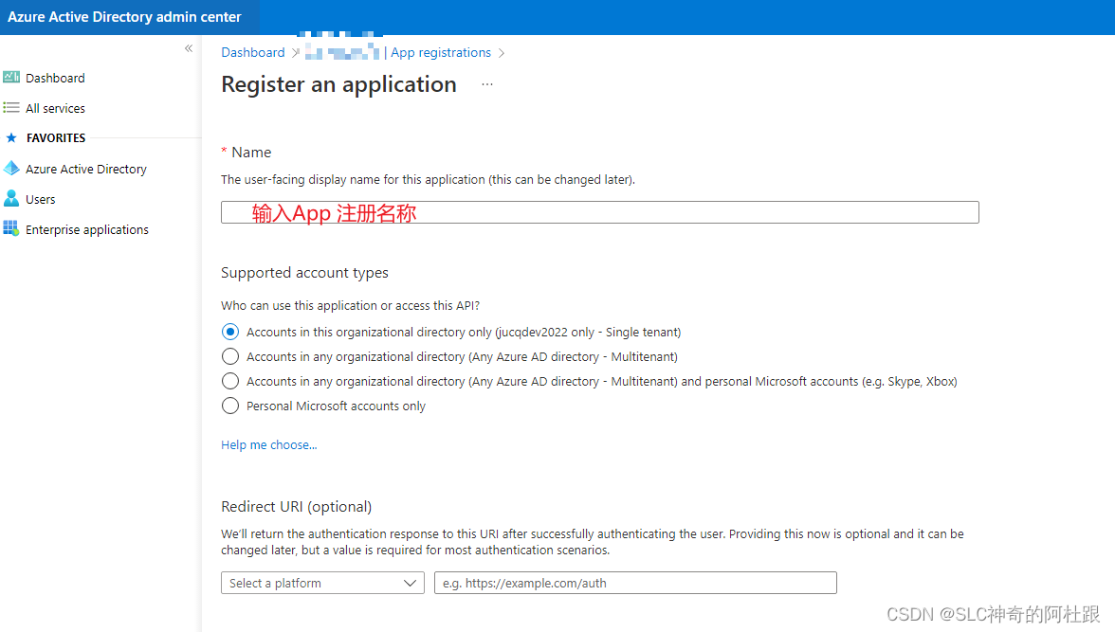Image resolution: width=1115 pixels, height=632 pixels.
Task: Click the All services list icon
Action: 11,107
